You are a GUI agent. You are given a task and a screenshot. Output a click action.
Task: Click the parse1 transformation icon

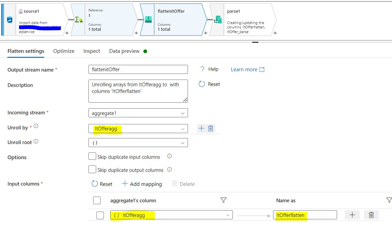coord(218,20)
